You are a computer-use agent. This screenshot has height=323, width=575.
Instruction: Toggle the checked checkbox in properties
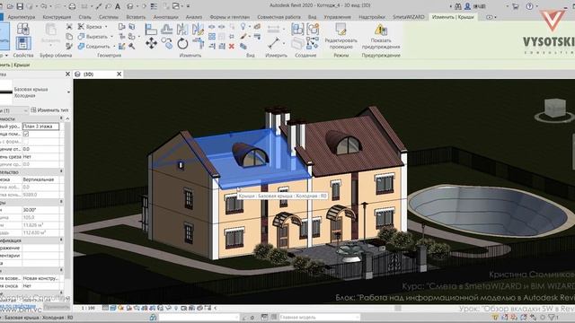tap(26, 134)
